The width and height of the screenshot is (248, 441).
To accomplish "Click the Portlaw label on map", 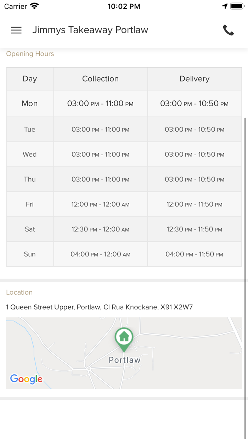I will pyautogui.click(x=125, y=360).
